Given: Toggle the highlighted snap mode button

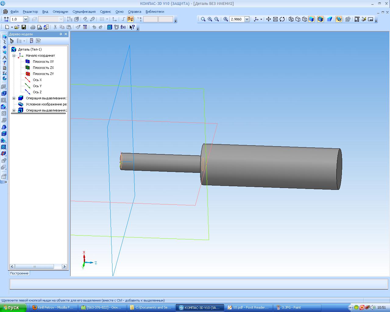Looking at the screenshot, I should pyautogui.click(x=130, y=19).
